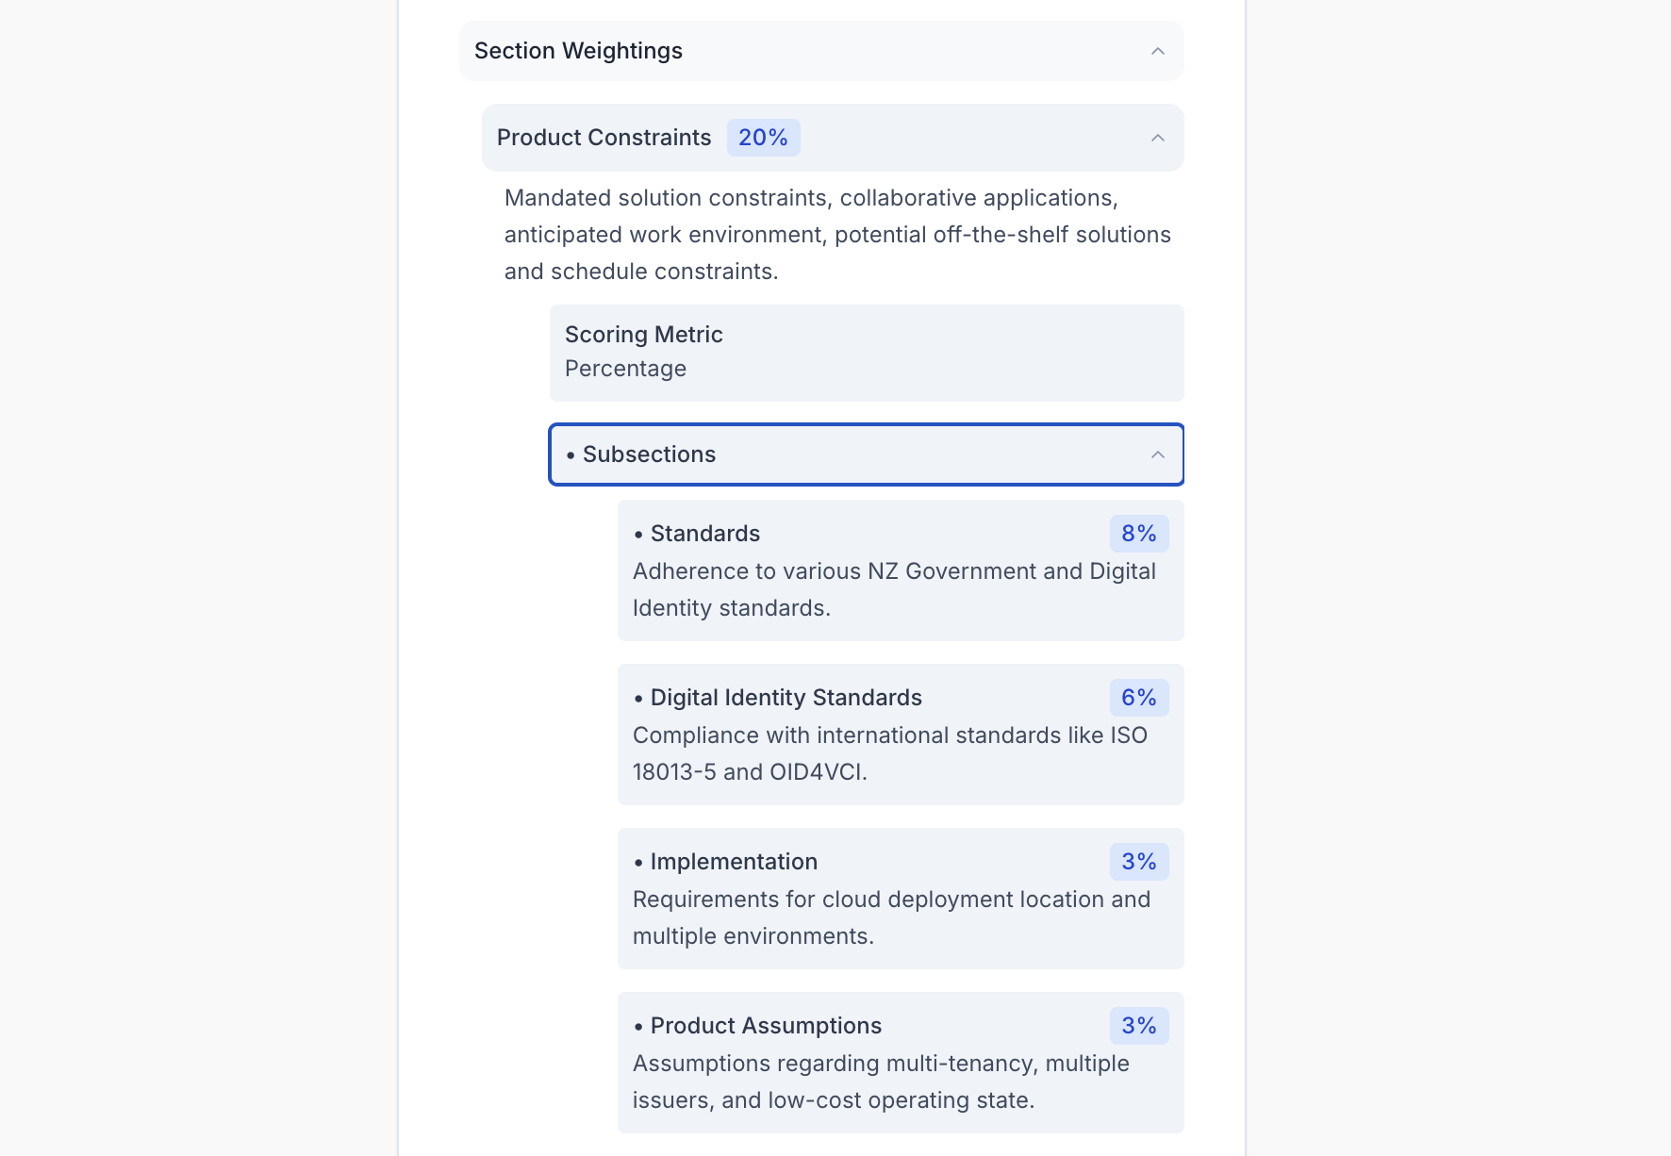Screen dimensions: 1671x1156
Task: Select the Product Assumptions subsection title
Action: point(766,1026)
